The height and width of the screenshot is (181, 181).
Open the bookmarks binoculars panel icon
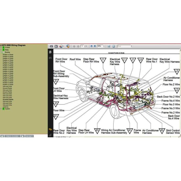[50, 58]
